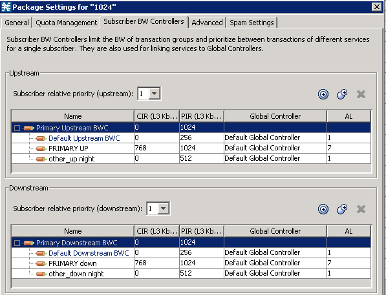
Task: Click the downstream delete X icon
Action: point(361,209)
